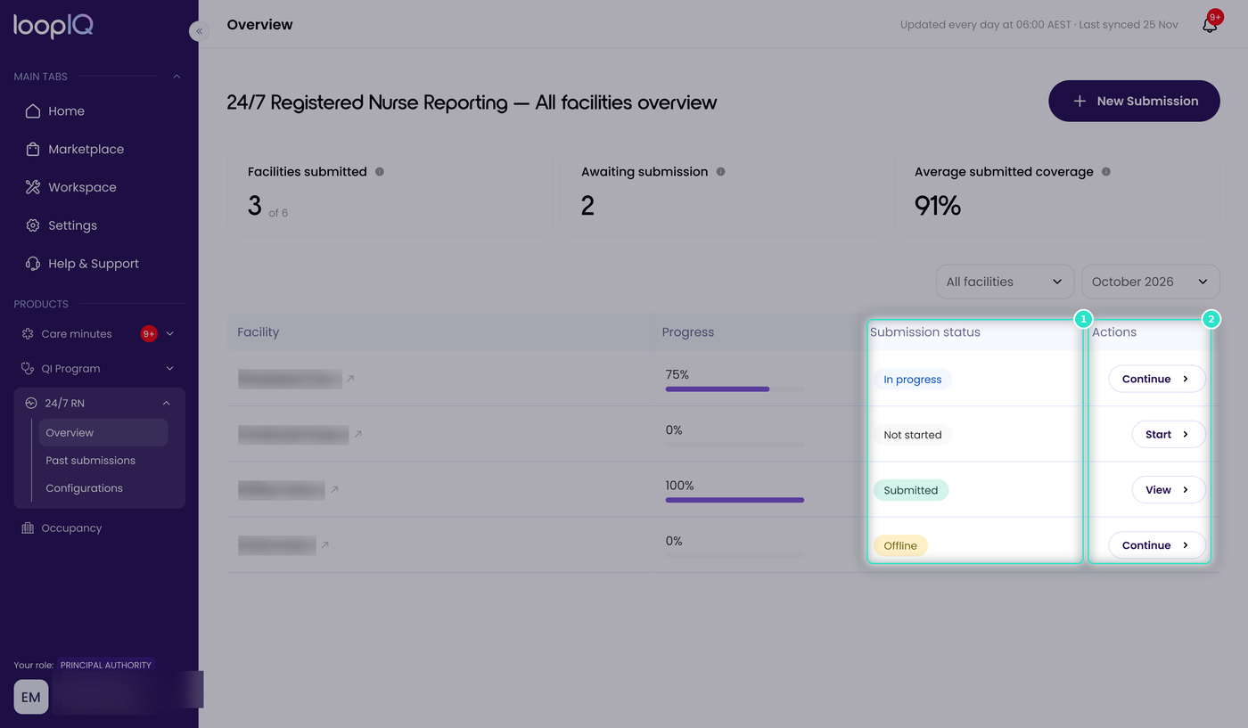Click the Help & Support headset icon
This screenshot has width=1248, height=728.
(x=33, y=264)
